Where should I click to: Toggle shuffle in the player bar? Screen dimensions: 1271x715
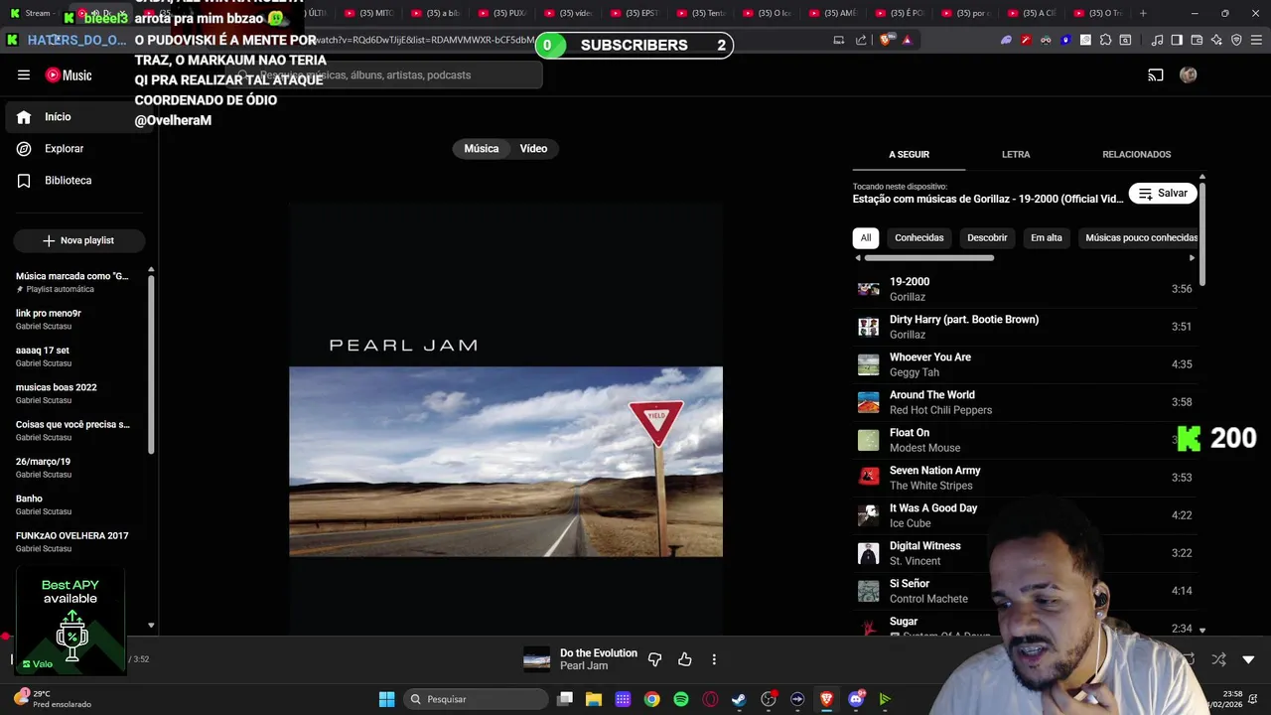coord(1219,659)
